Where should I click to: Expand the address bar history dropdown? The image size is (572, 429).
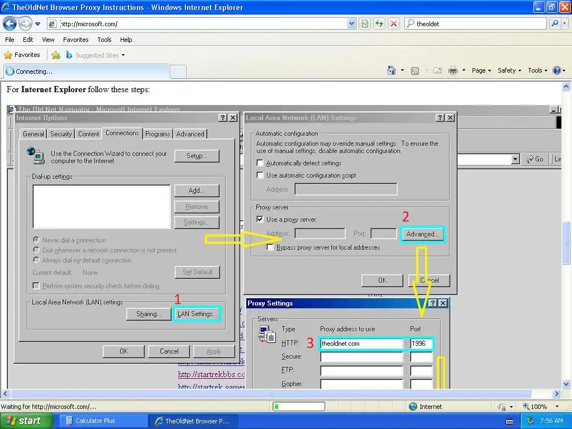click(351, 24)
